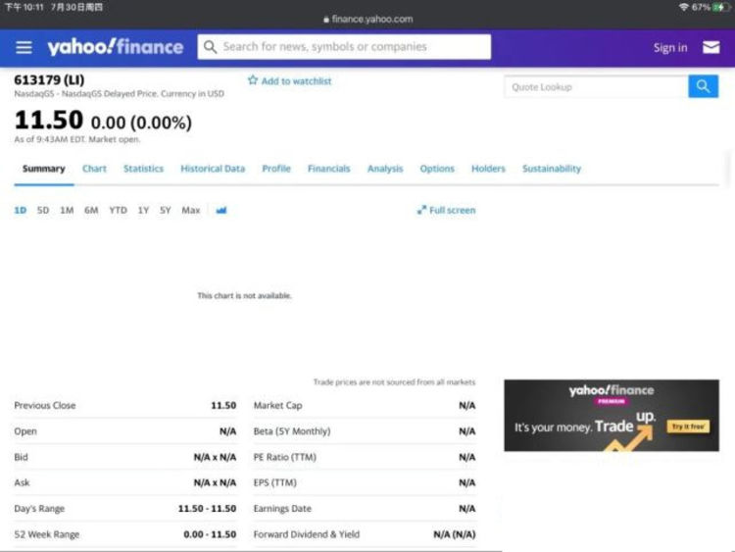
Task: Tap the magnifier icon in search bar
Action: (x=210, y=47)
